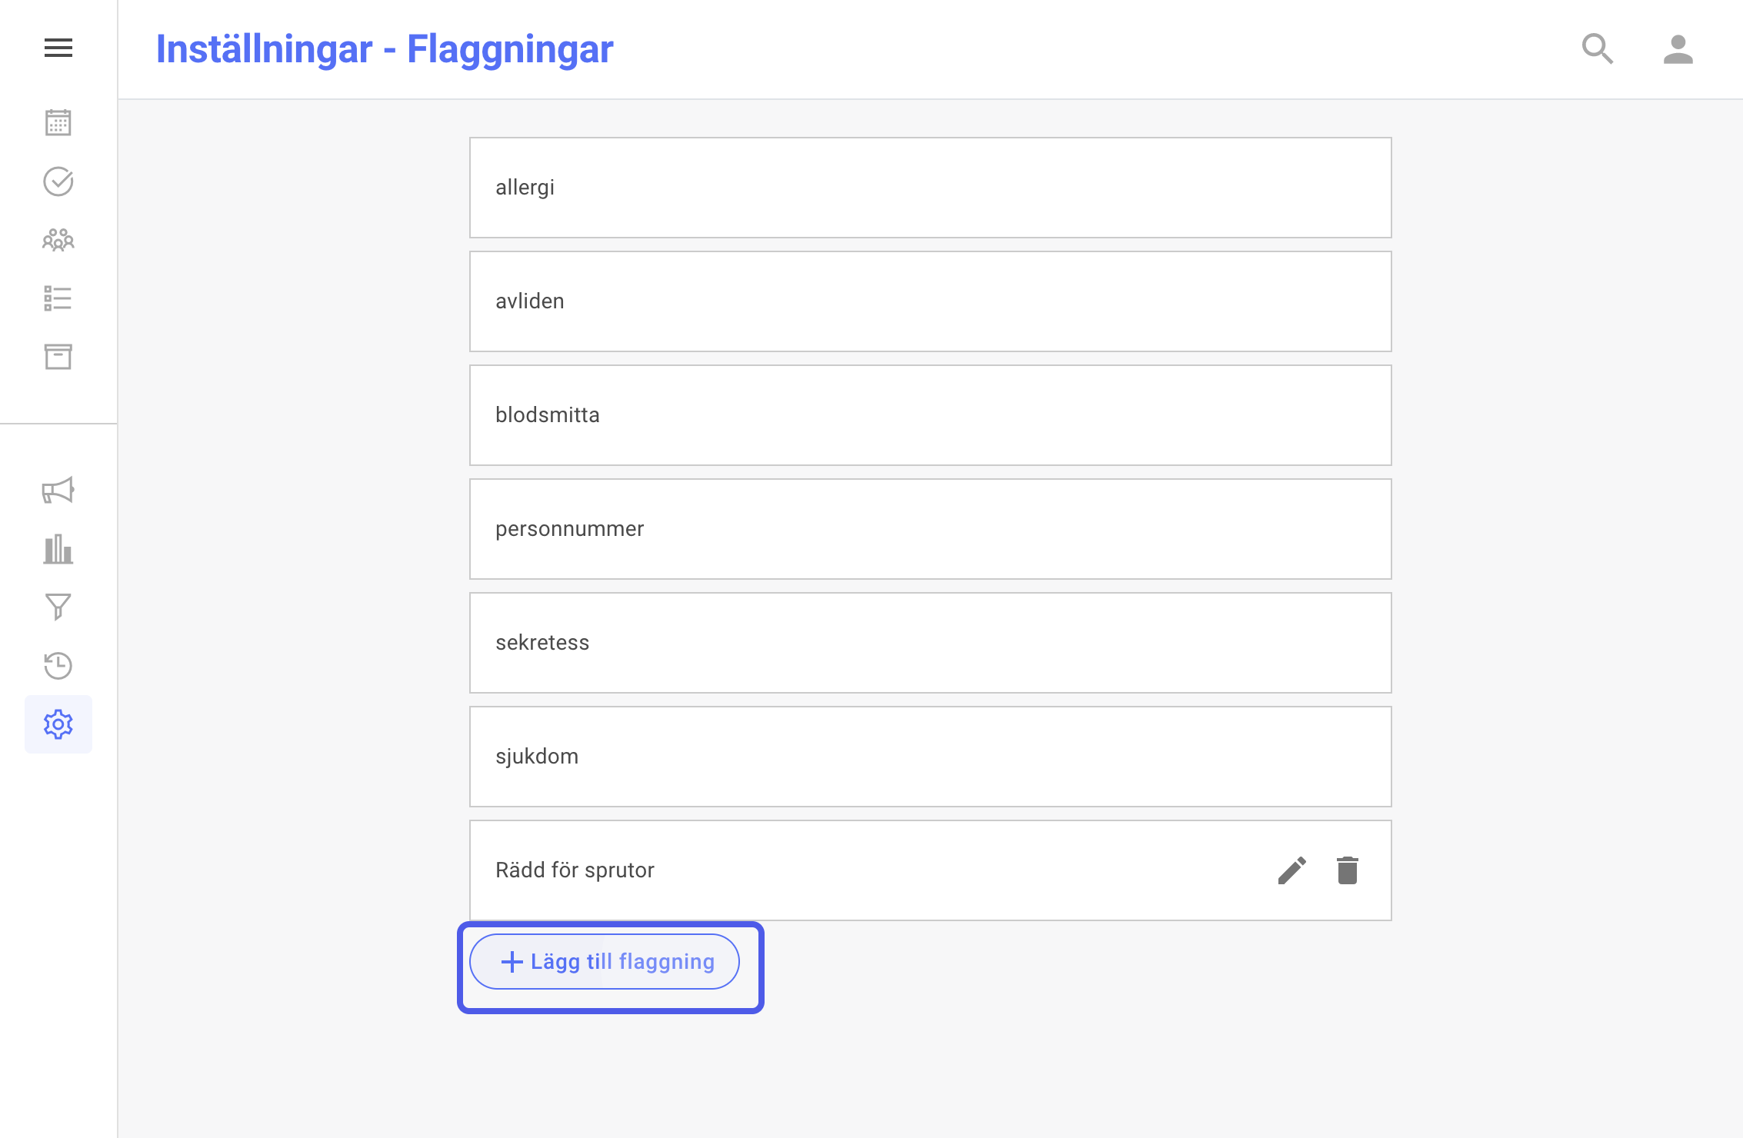This screenshot has height=1138, width=1743.
Task: Open the checkmark tasks icon
Action: [x=58, y=181]
